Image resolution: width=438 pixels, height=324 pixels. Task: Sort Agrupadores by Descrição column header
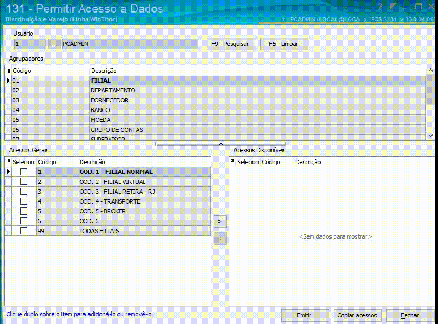pos(257,71)
